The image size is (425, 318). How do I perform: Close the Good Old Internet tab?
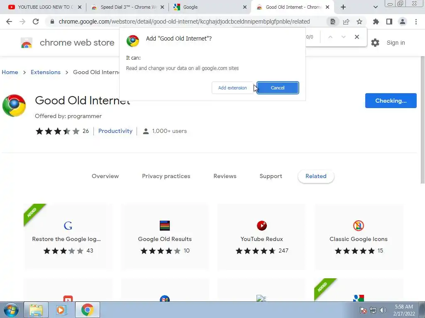(327, 7)
